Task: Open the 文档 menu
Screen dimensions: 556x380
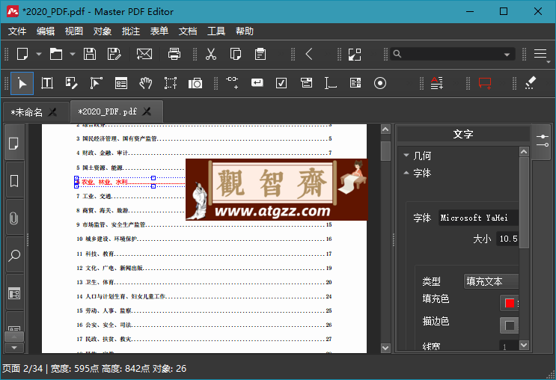Action: tap(188, 31)
